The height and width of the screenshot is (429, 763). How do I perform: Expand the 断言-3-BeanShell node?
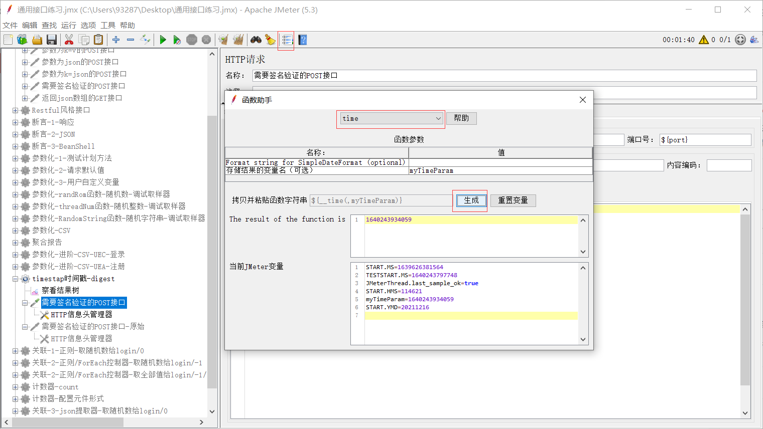16,146
